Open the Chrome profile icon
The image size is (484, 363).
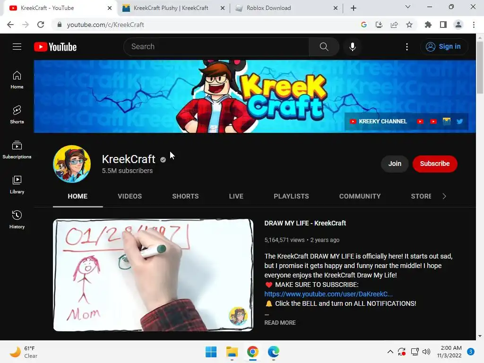(458, 25)
